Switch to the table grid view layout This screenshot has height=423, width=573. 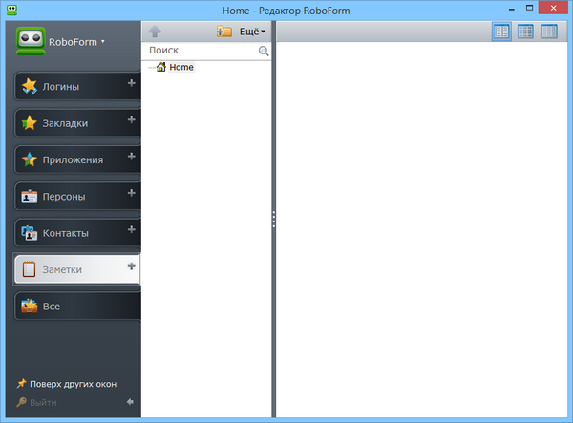525,32
